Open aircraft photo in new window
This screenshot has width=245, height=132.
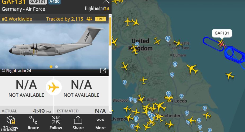pyautogui.click(x=103, y=70)
